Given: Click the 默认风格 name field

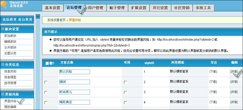Looking at the screenshot, I should [x=74, y=72].
